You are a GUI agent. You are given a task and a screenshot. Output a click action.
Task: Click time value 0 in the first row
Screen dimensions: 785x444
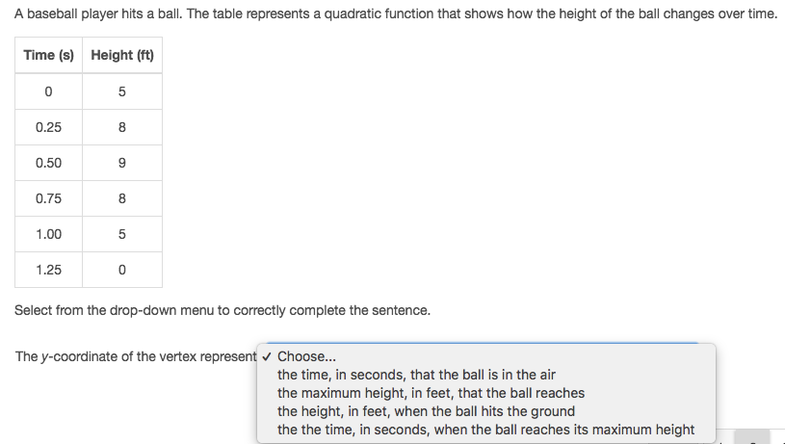point(48,91)
